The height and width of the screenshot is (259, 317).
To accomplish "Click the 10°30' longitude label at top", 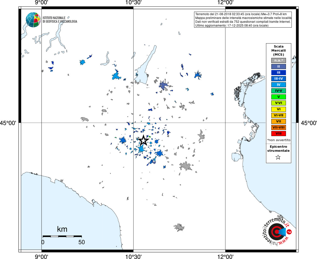I will pyautogui.click(x=134, y=3).
